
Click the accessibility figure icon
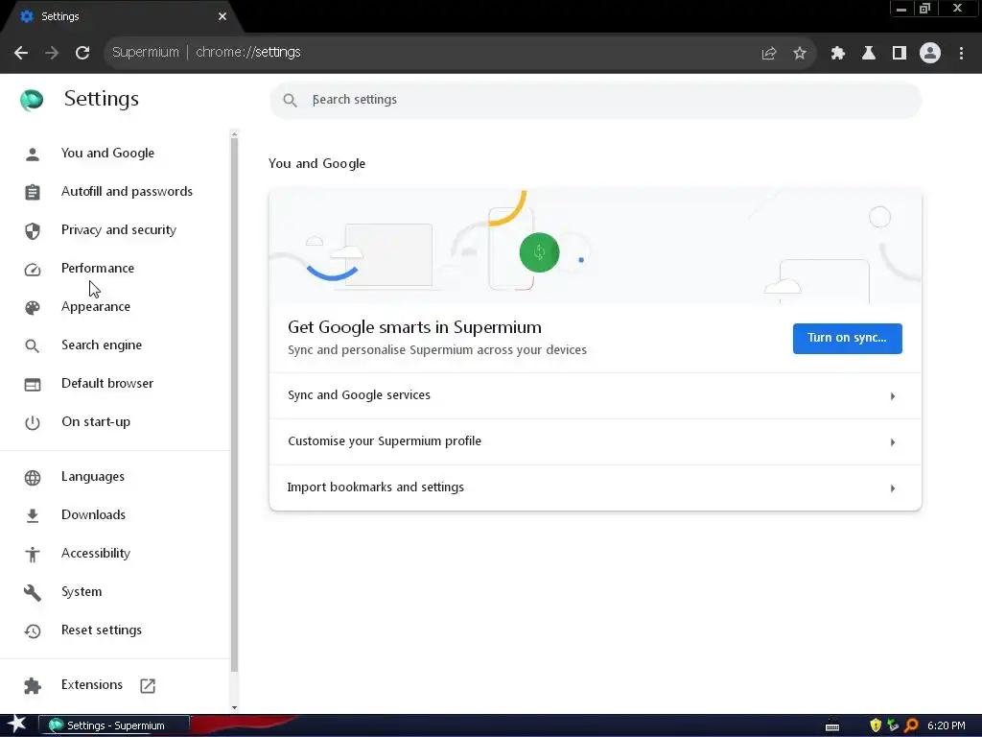(x=33, y=554)
